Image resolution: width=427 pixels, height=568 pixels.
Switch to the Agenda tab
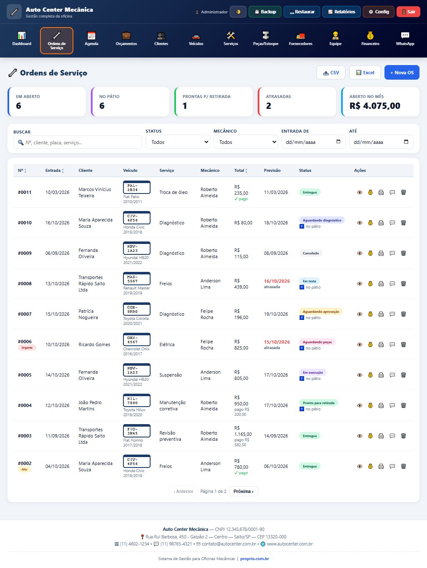tap(91, 39)
